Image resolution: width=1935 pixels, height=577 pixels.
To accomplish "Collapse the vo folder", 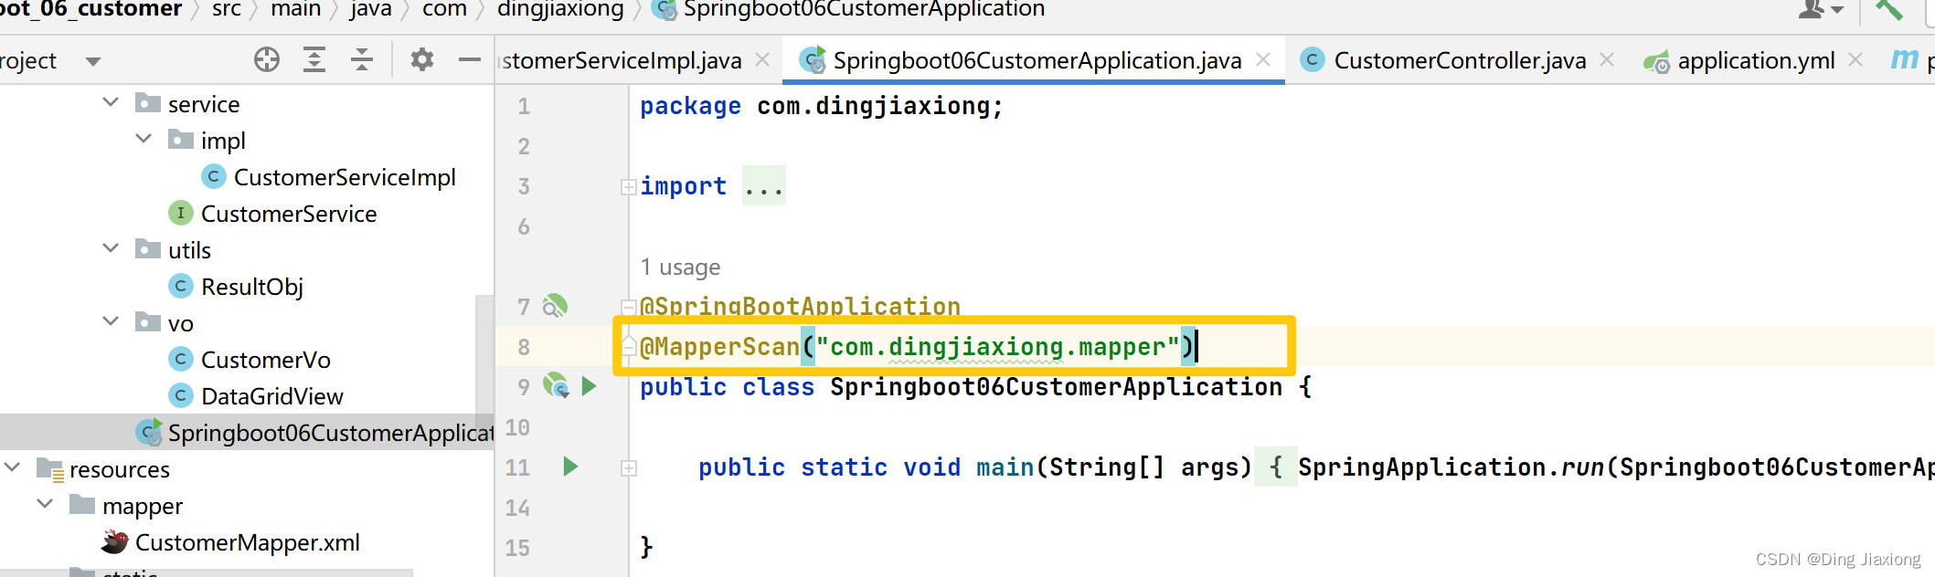I will [x=111, y=321].
